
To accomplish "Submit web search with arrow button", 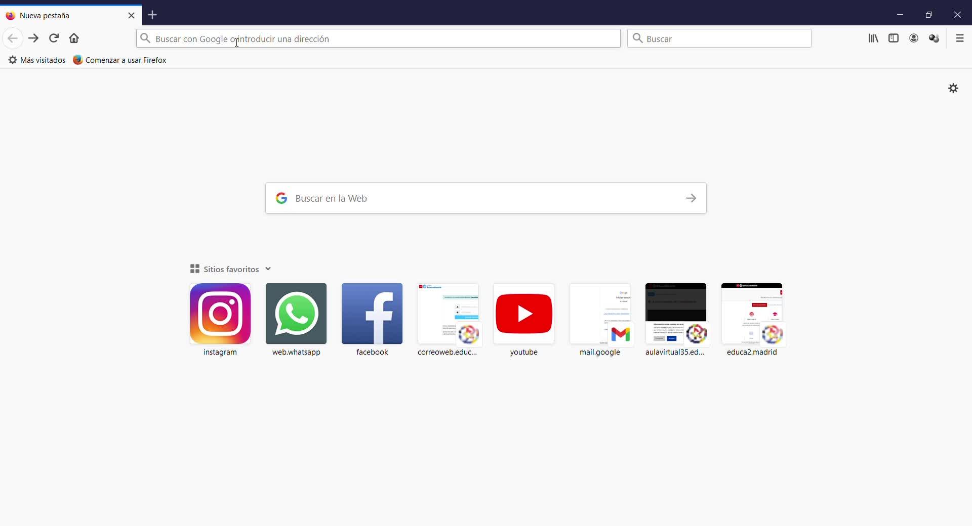I will (x=691, y=198).
